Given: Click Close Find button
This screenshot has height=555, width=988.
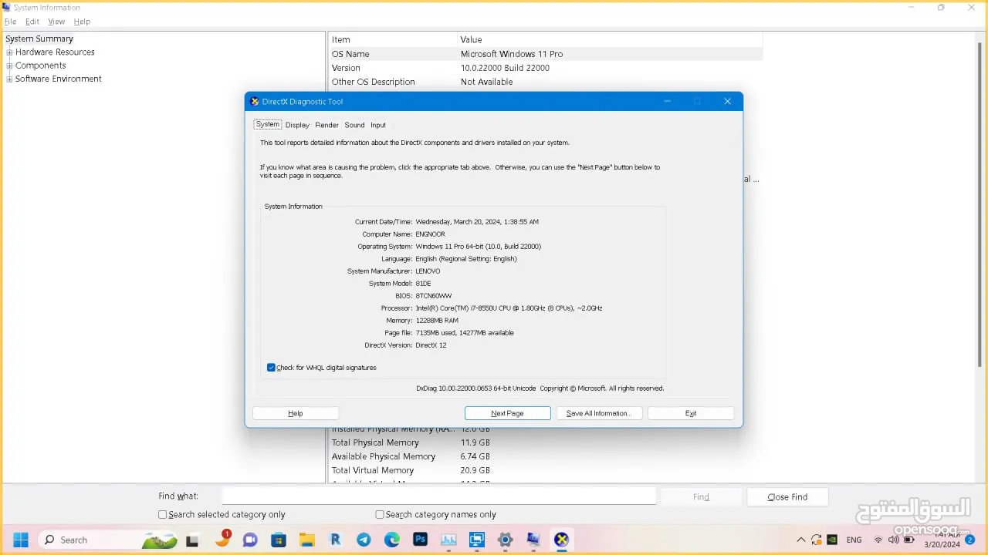Looking at the screenshot, I should tap(787, 497).
